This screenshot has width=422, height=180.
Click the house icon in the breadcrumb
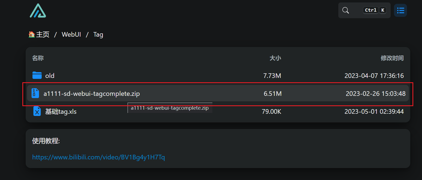tap(32, 34)
